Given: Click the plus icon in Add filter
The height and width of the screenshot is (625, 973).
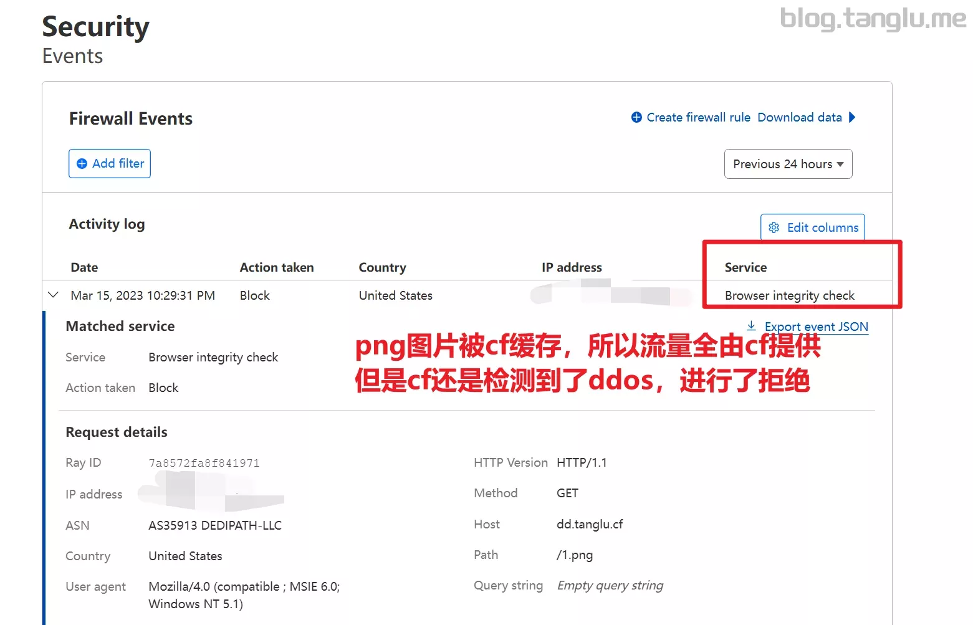Looking at the screenshot, I should (82, 163).
